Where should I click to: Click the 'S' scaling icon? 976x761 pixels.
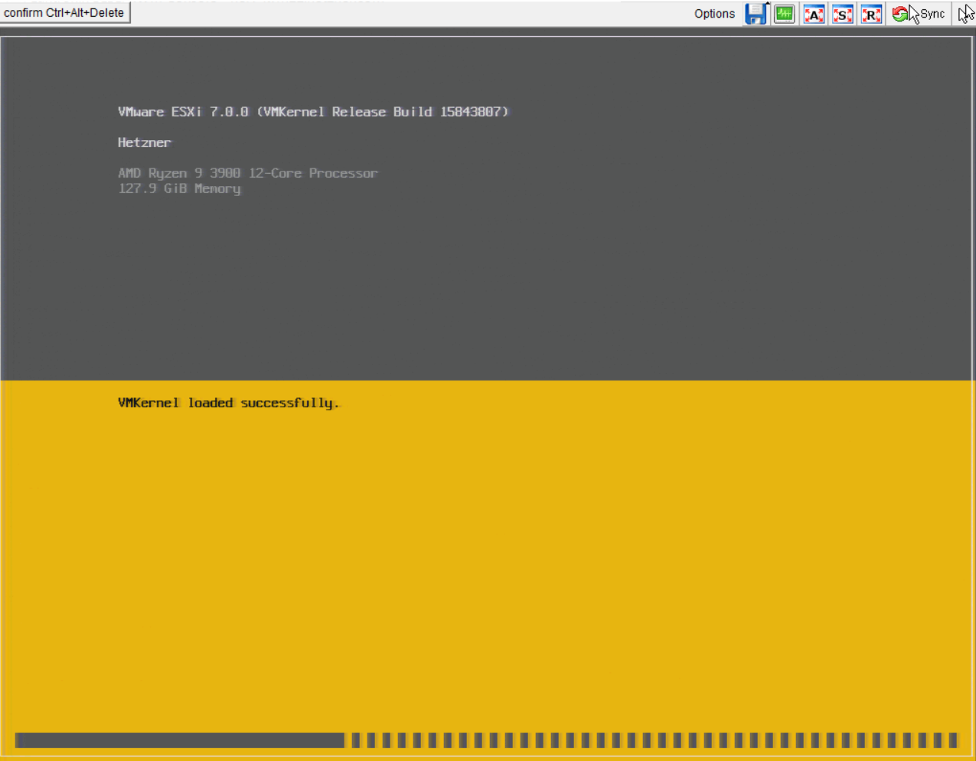click(x=843, y=14)
